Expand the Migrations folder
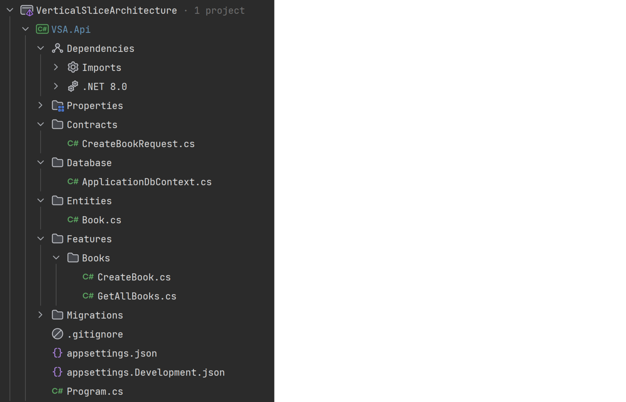 (x=41, y=315)
